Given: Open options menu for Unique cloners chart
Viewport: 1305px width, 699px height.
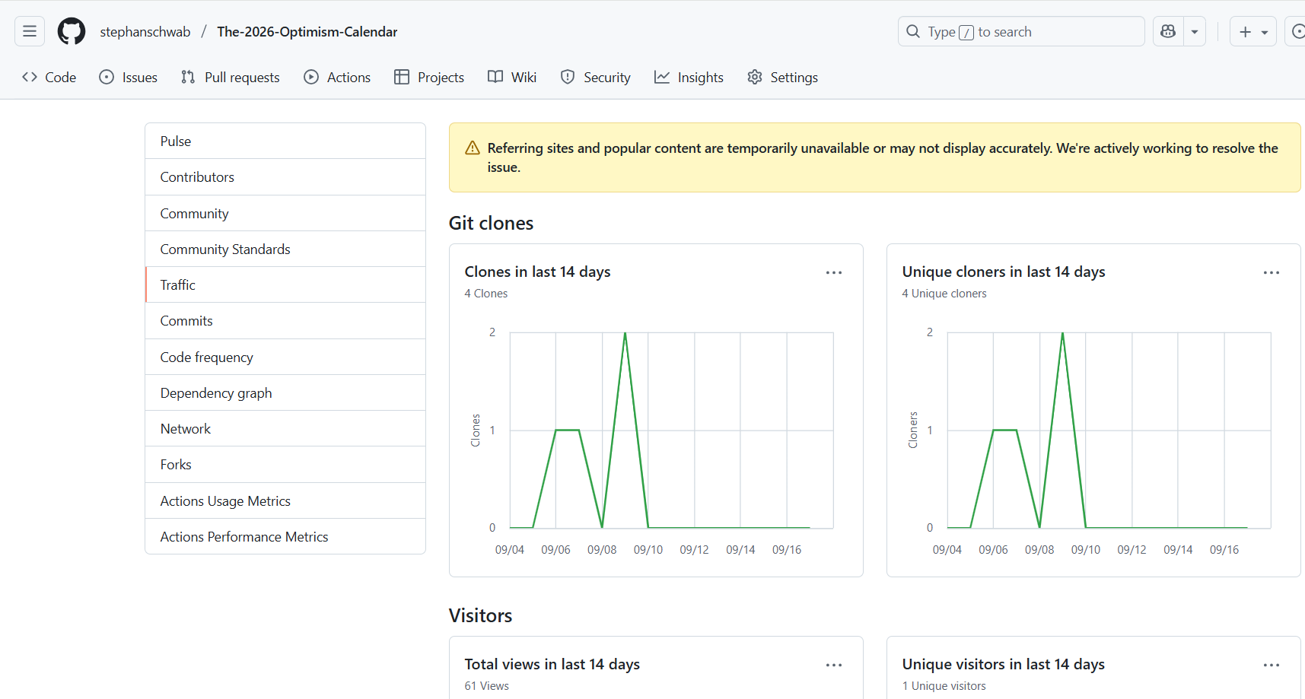Looking at the screenshot, I should (1271, 272).
